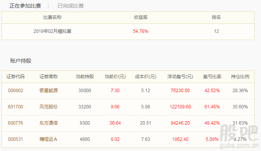Viewport: 261px width, 151px height.
Task: Click the 收益率 column header
Action: pos(141,17)
